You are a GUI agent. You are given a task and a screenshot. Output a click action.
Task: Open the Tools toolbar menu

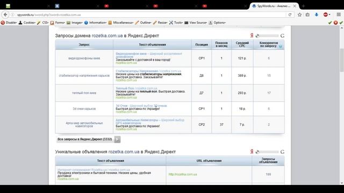pos(176,23)
